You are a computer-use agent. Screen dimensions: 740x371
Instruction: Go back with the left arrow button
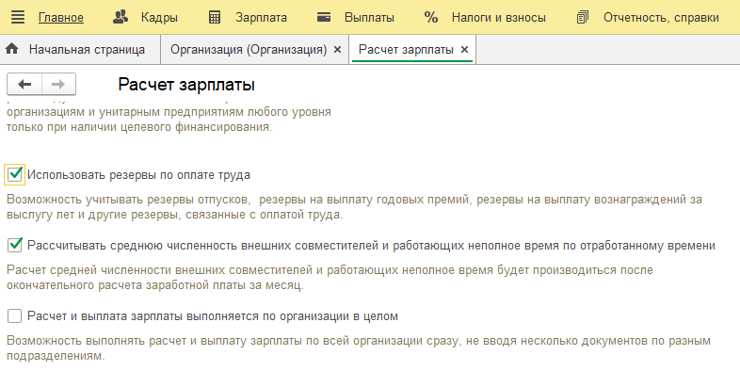[24, 85]
